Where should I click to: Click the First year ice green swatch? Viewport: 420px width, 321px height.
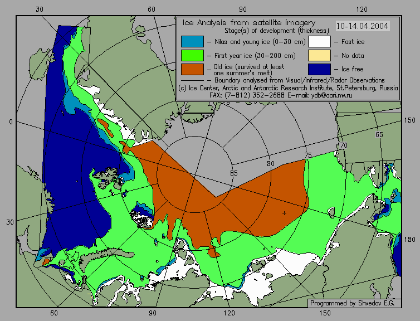pyautogui.click(x=192, y=56)
